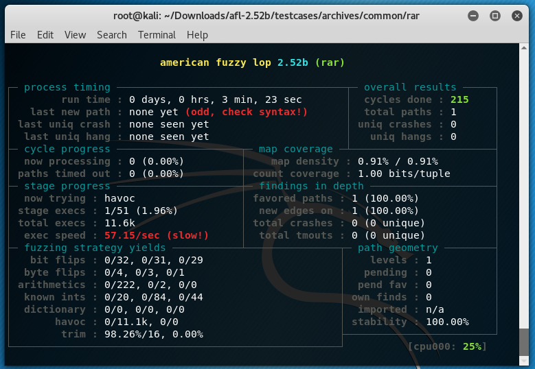The width and height of the screenshot is (535, 369).
Task: Click trim value '98.26%/16, 0.00%'
Action: click(154, 334)
